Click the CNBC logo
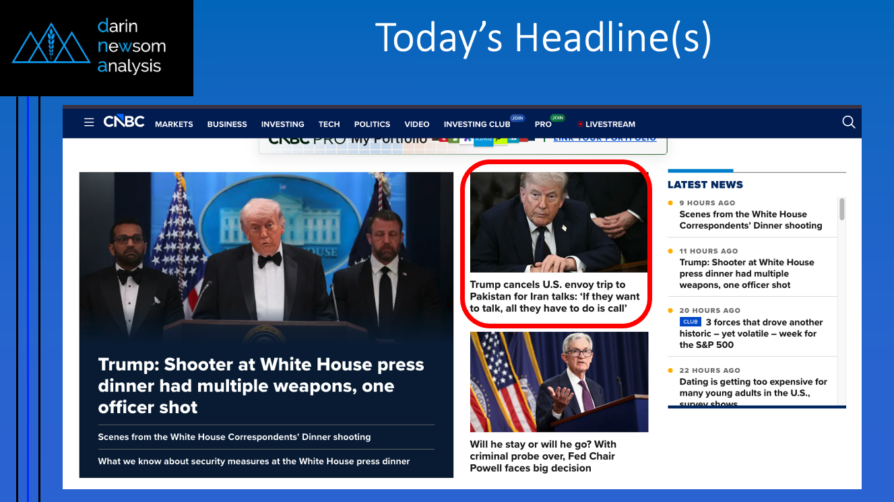This screenshot has width=894, height=502. (124, 122)
